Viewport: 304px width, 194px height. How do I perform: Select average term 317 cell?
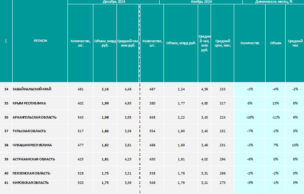click(222, 103)
